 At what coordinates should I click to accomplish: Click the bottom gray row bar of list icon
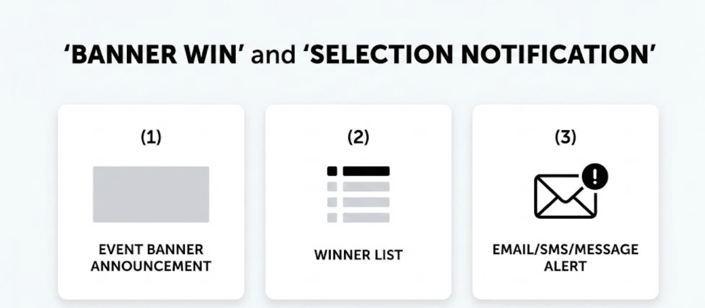coord(366,218)
